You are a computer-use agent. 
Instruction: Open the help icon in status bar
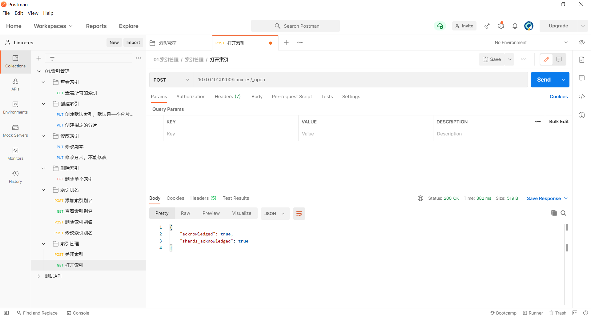point(585,313)
